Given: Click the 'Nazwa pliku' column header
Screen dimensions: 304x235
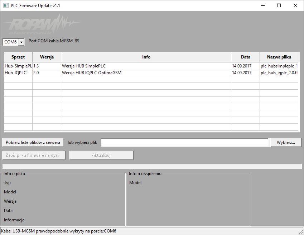Looking at the screenshot, I should pos(279,57).
